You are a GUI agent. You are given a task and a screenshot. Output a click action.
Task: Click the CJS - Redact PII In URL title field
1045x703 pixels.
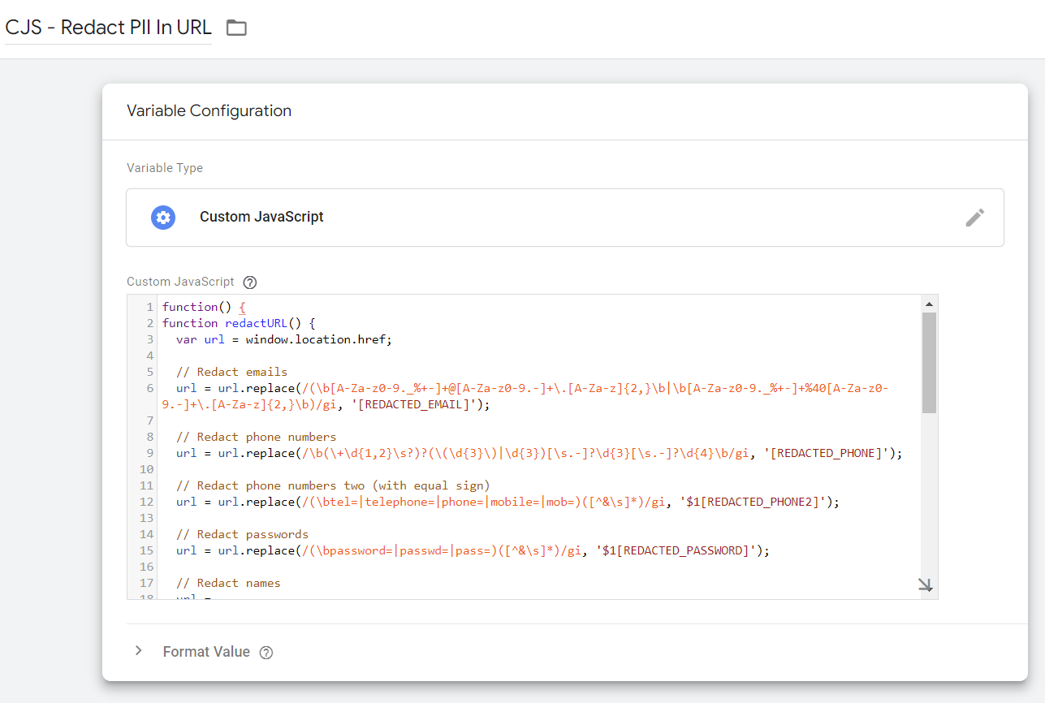point(106,27)
